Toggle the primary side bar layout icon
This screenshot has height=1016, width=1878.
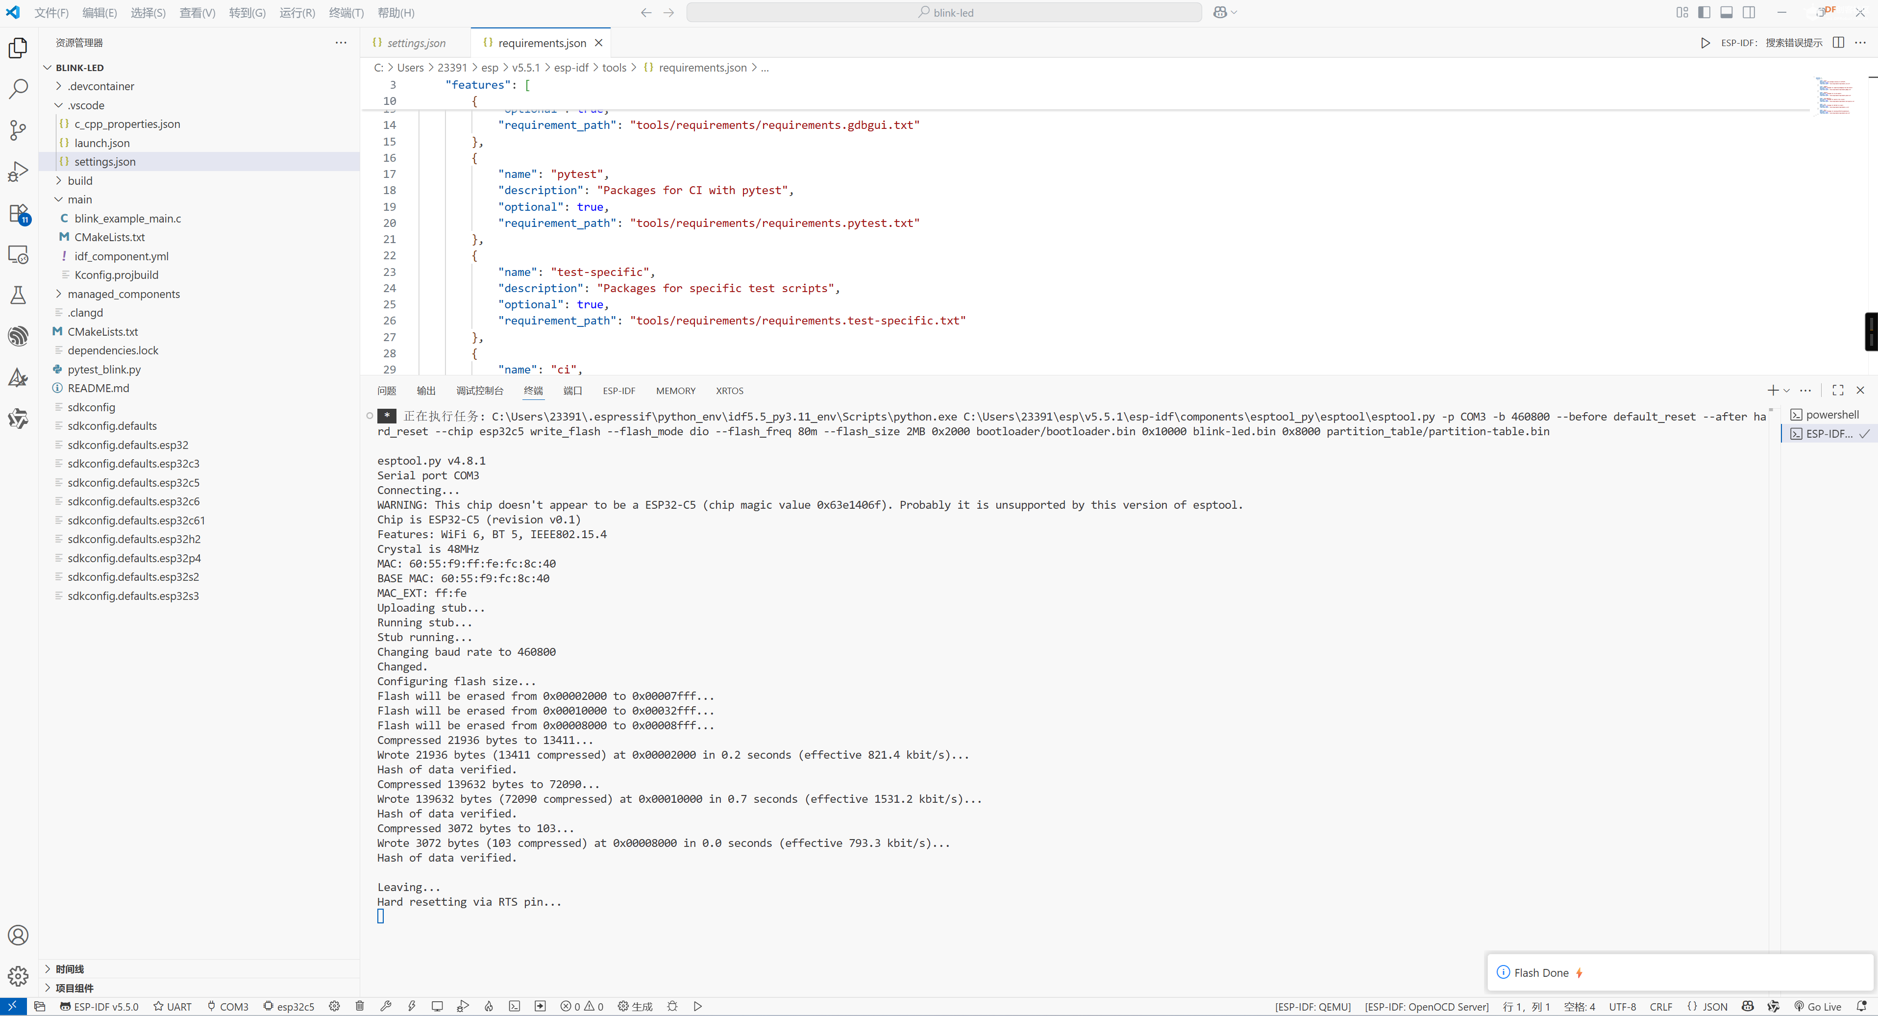tap(1705, 12)
